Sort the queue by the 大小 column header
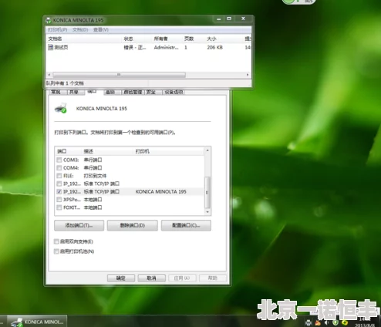Screen dimensions: 381x327 tap(224, 39)
